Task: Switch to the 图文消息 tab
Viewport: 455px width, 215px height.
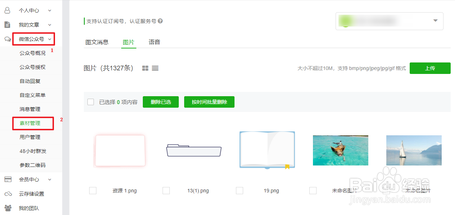Action: click(98, 42)
